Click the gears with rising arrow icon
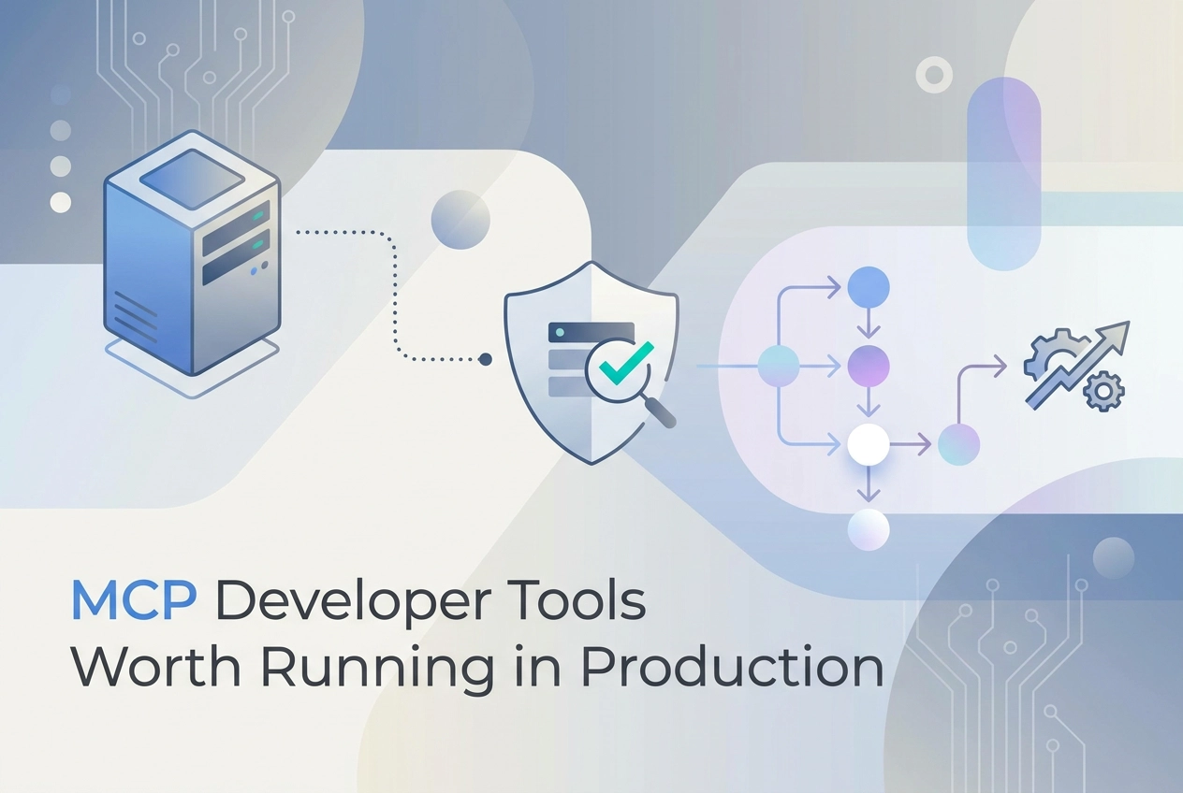1183x793 pixels. click(1075, 365)
